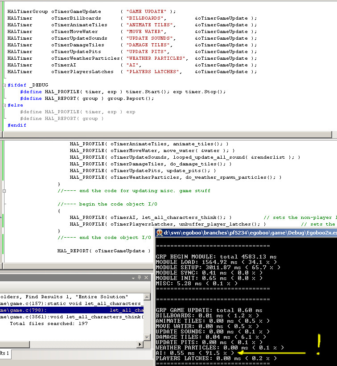The height and width of the screenshot is (366, 337).
Task: Click scroll-right arrow in Find Results list
Action: point(140,344)
